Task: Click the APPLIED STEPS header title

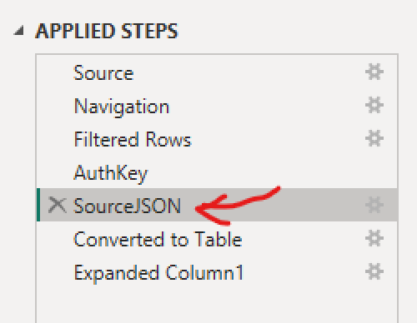Action: point(107,31)
